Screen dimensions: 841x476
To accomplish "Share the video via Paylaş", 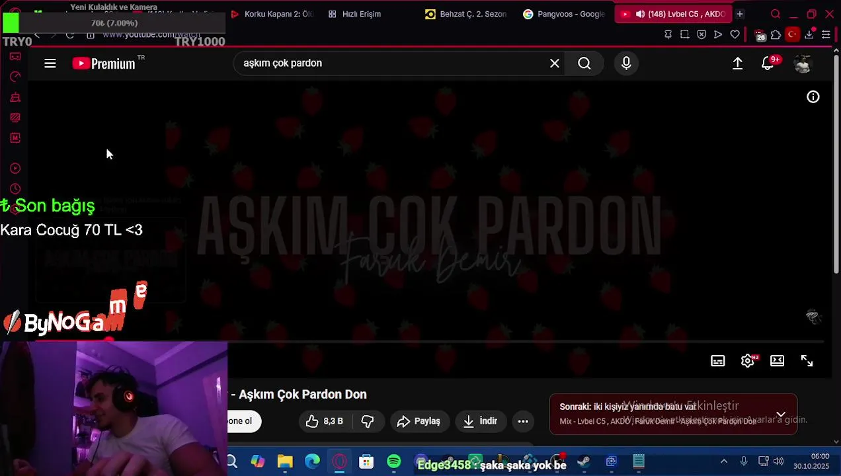I will point(419,421).
